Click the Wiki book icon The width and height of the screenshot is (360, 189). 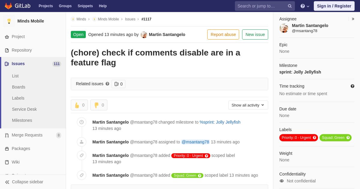pos(7,162)
